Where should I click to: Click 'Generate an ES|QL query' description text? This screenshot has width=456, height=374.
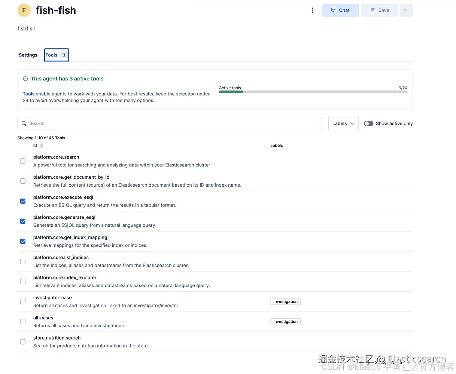tap(95, 225)
